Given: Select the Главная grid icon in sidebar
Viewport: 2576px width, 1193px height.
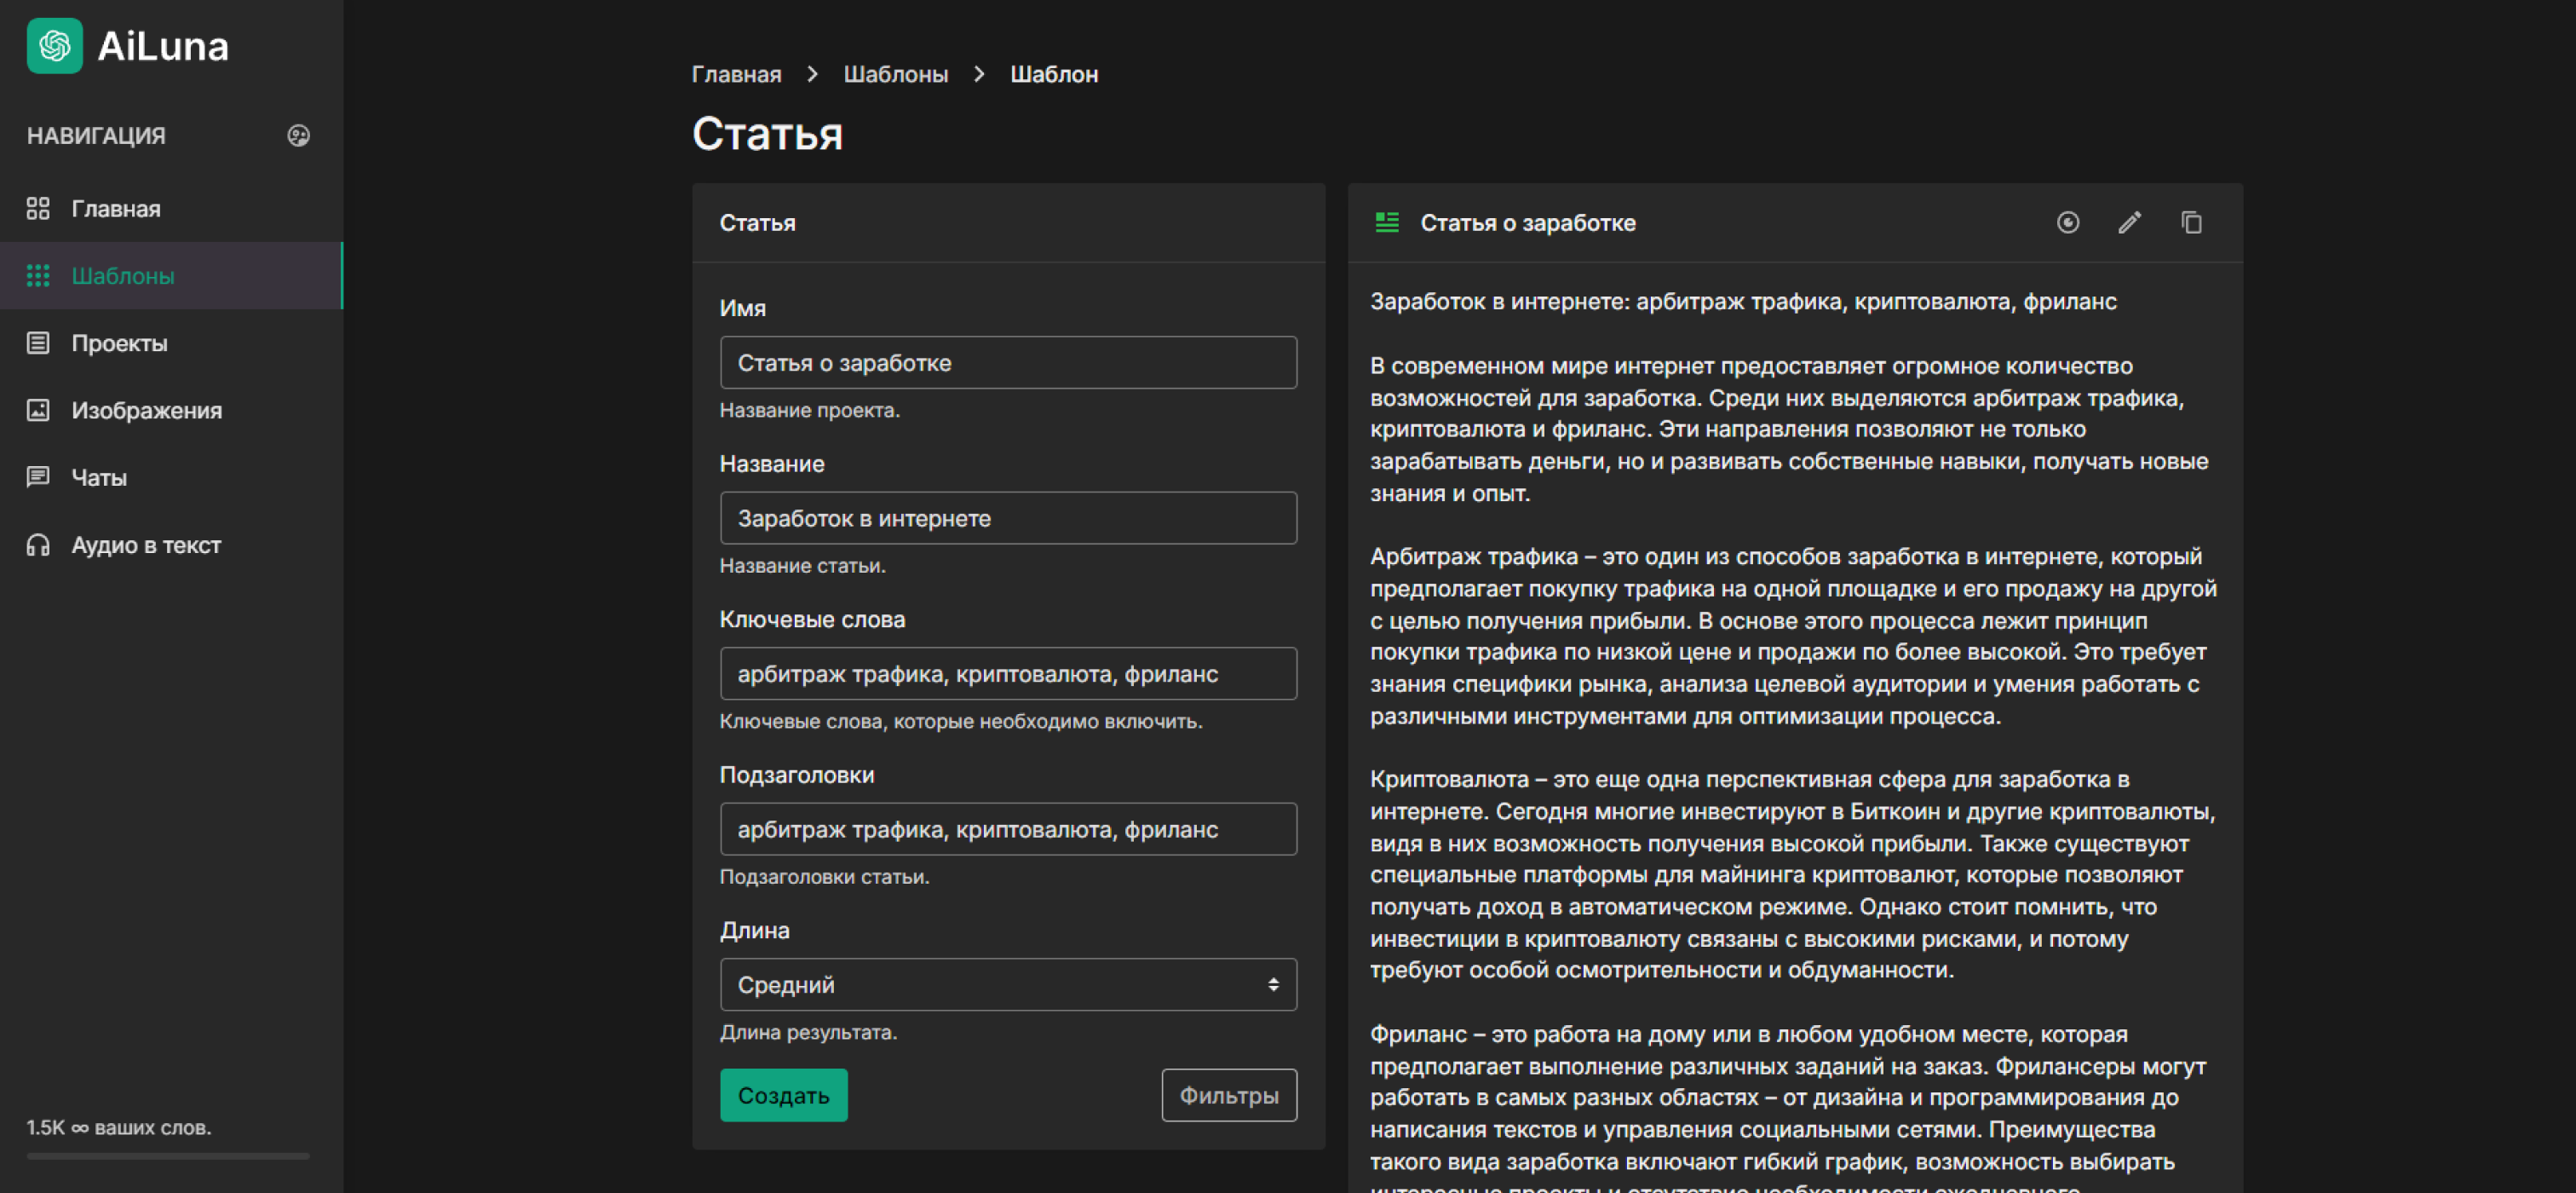Looking at the screenshot, I should point(39,209).
